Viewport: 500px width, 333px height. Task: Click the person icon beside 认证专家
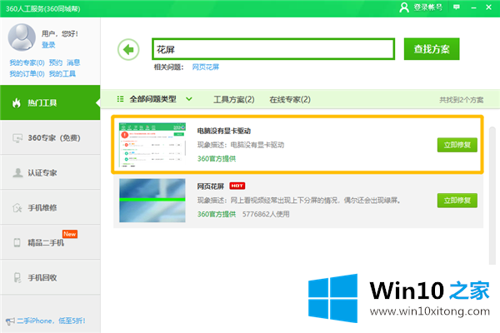(x=17, y=172)
